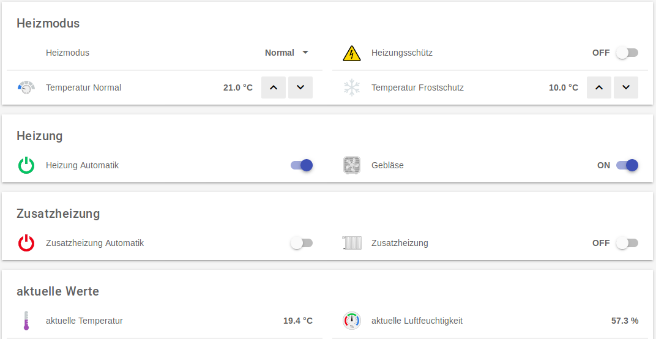Click the radiator icon beside Zusatzheizung
The height and width of the screenshot is (339, 656).
point(352,243)
